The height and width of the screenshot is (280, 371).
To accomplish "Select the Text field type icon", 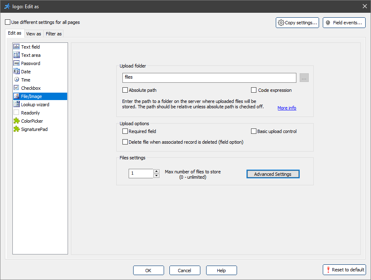I will point(16,47).
